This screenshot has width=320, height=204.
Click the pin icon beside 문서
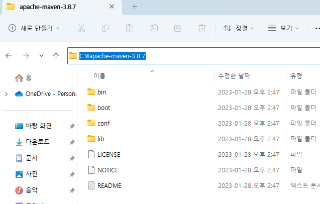pyautogui.click(x=72, y=158)
